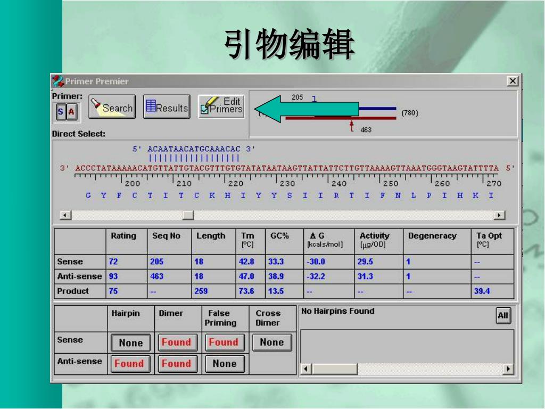Click the Sense ΔG value -30.0
The image size is (545, 409).
[316, 261]
